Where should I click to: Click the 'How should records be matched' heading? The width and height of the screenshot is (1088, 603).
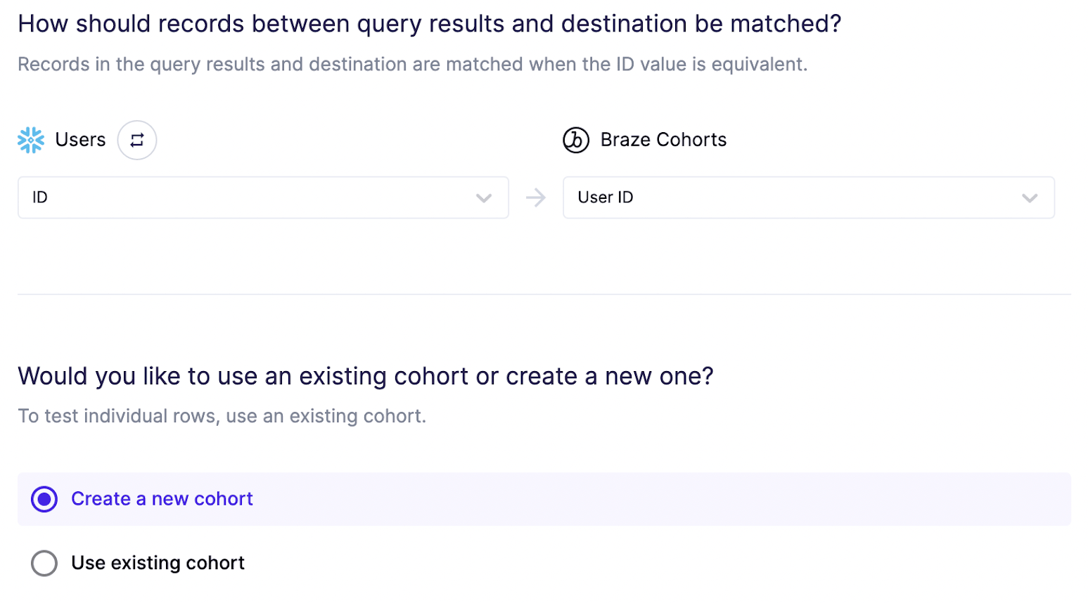click(x=429, y=24)
